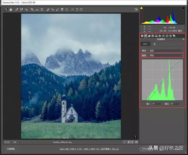Pick the White Balance eyedropper tool
Image resolution: width=188 pixels, height=155 pixels.
(x=17, y=9)
